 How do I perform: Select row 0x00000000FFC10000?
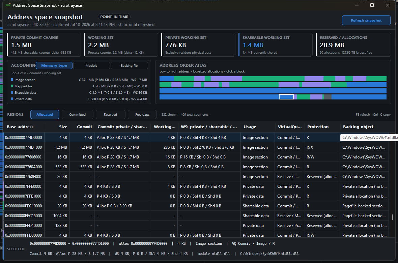pos(196,206)
